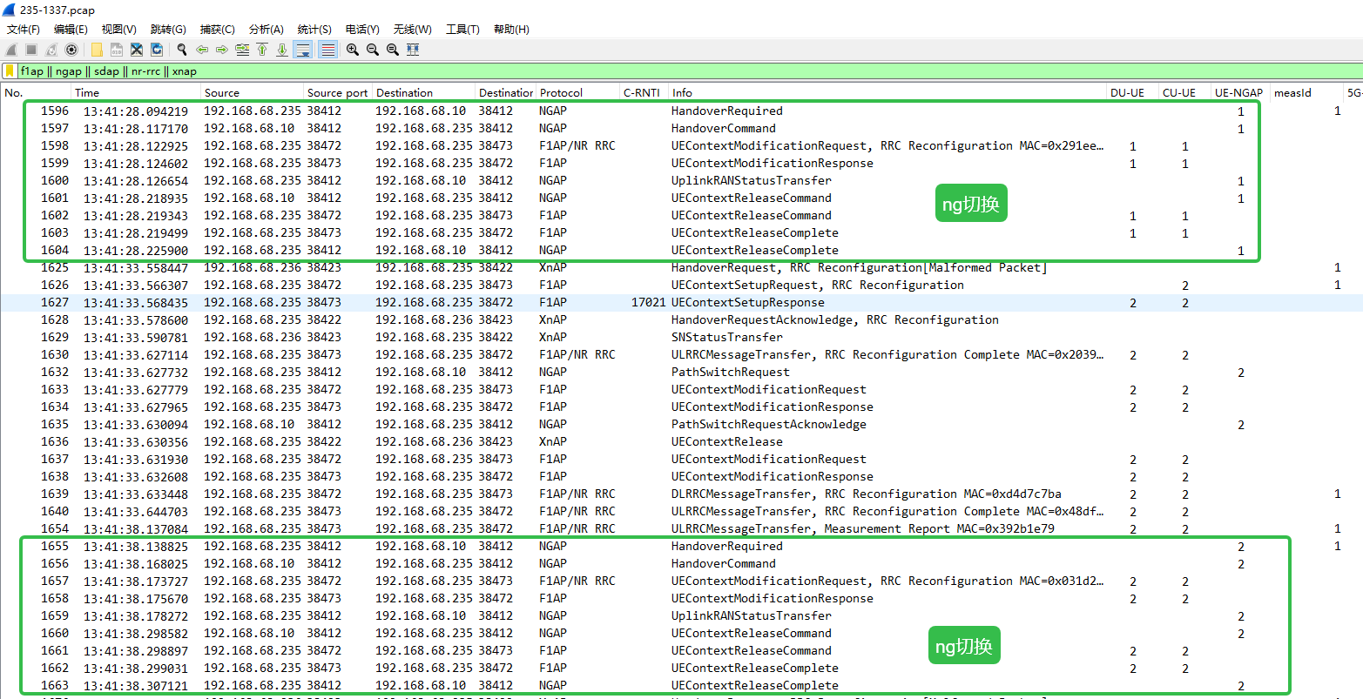
Task: Reload this capture file
Action: click(157, 50)
